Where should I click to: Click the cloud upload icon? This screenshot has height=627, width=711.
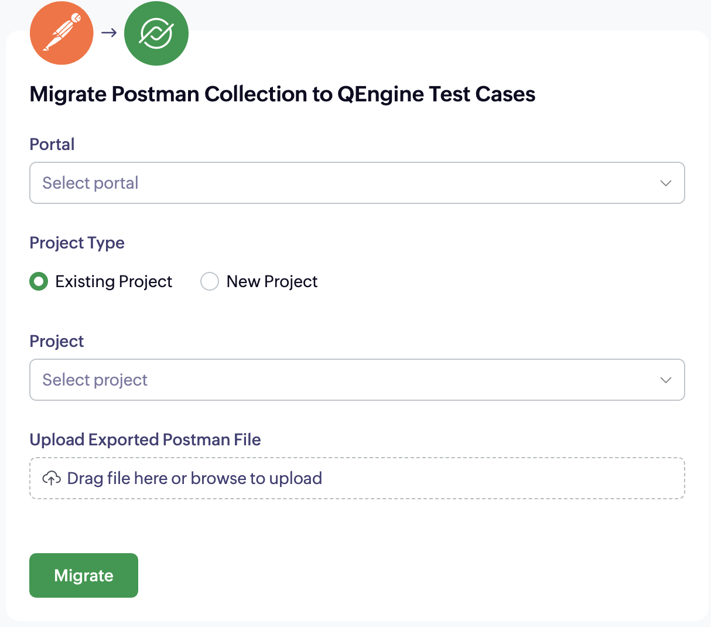pyautogui.click(x=52, y=478)
